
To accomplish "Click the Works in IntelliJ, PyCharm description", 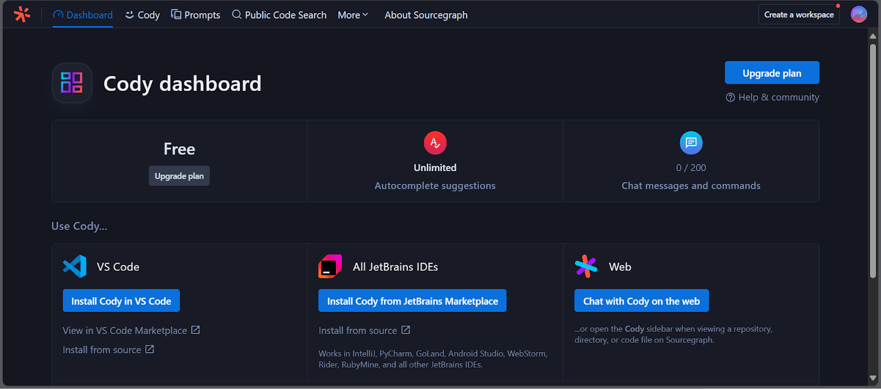I will [x=433, y=359].
